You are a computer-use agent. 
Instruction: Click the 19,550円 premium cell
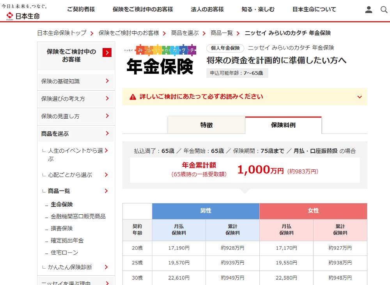pyautogui.click(x=287, y=263)
